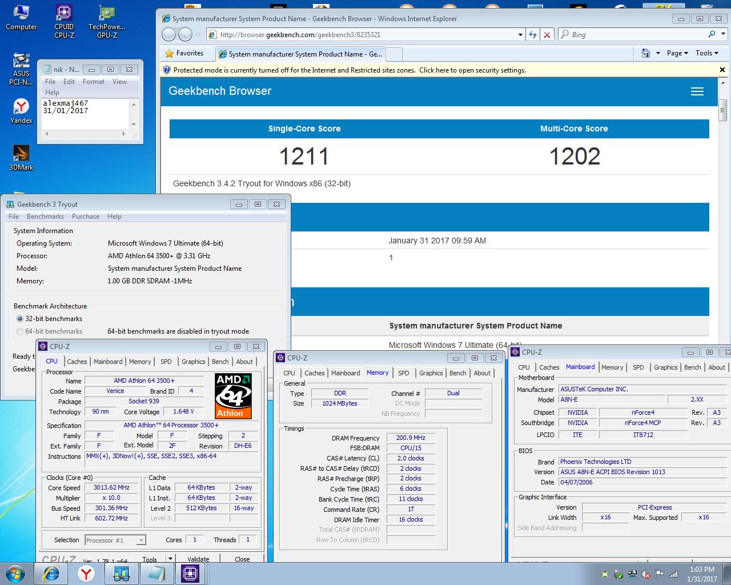731x585 pixels.
Task: Open the CPUID CPU-Z desktop shortcut
Action: (64, 21)
